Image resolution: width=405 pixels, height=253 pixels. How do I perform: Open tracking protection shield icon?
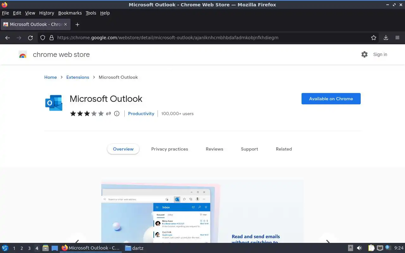(43, 38)
